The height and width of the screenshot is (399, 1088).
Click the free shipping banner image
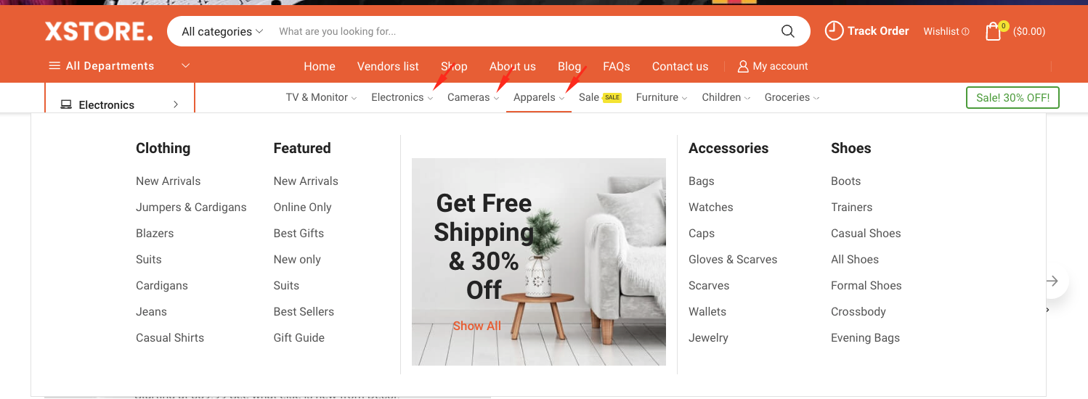(x=539, y=262)
